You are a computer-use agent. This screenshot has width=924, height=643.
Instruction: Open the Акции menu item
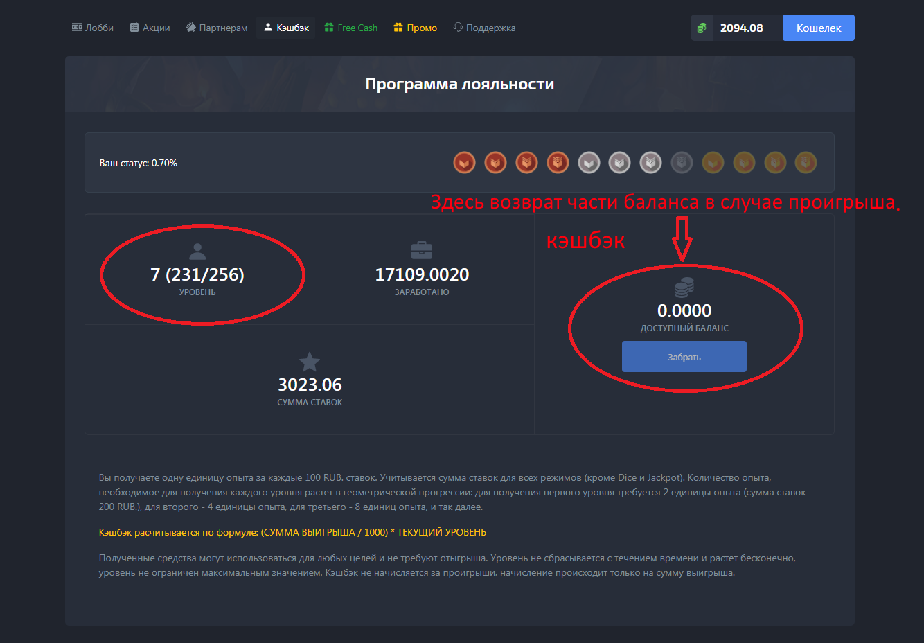[x=150, y=28]
